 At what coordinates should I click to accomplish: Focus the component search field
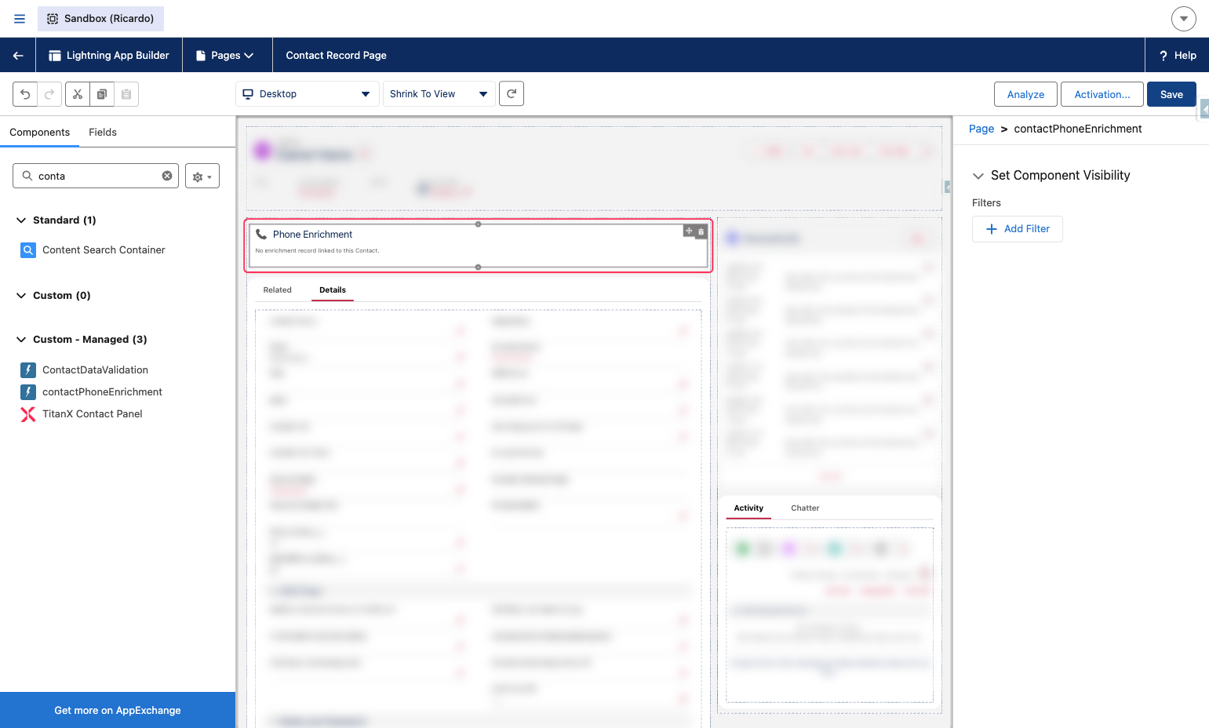tap(96, 176)
